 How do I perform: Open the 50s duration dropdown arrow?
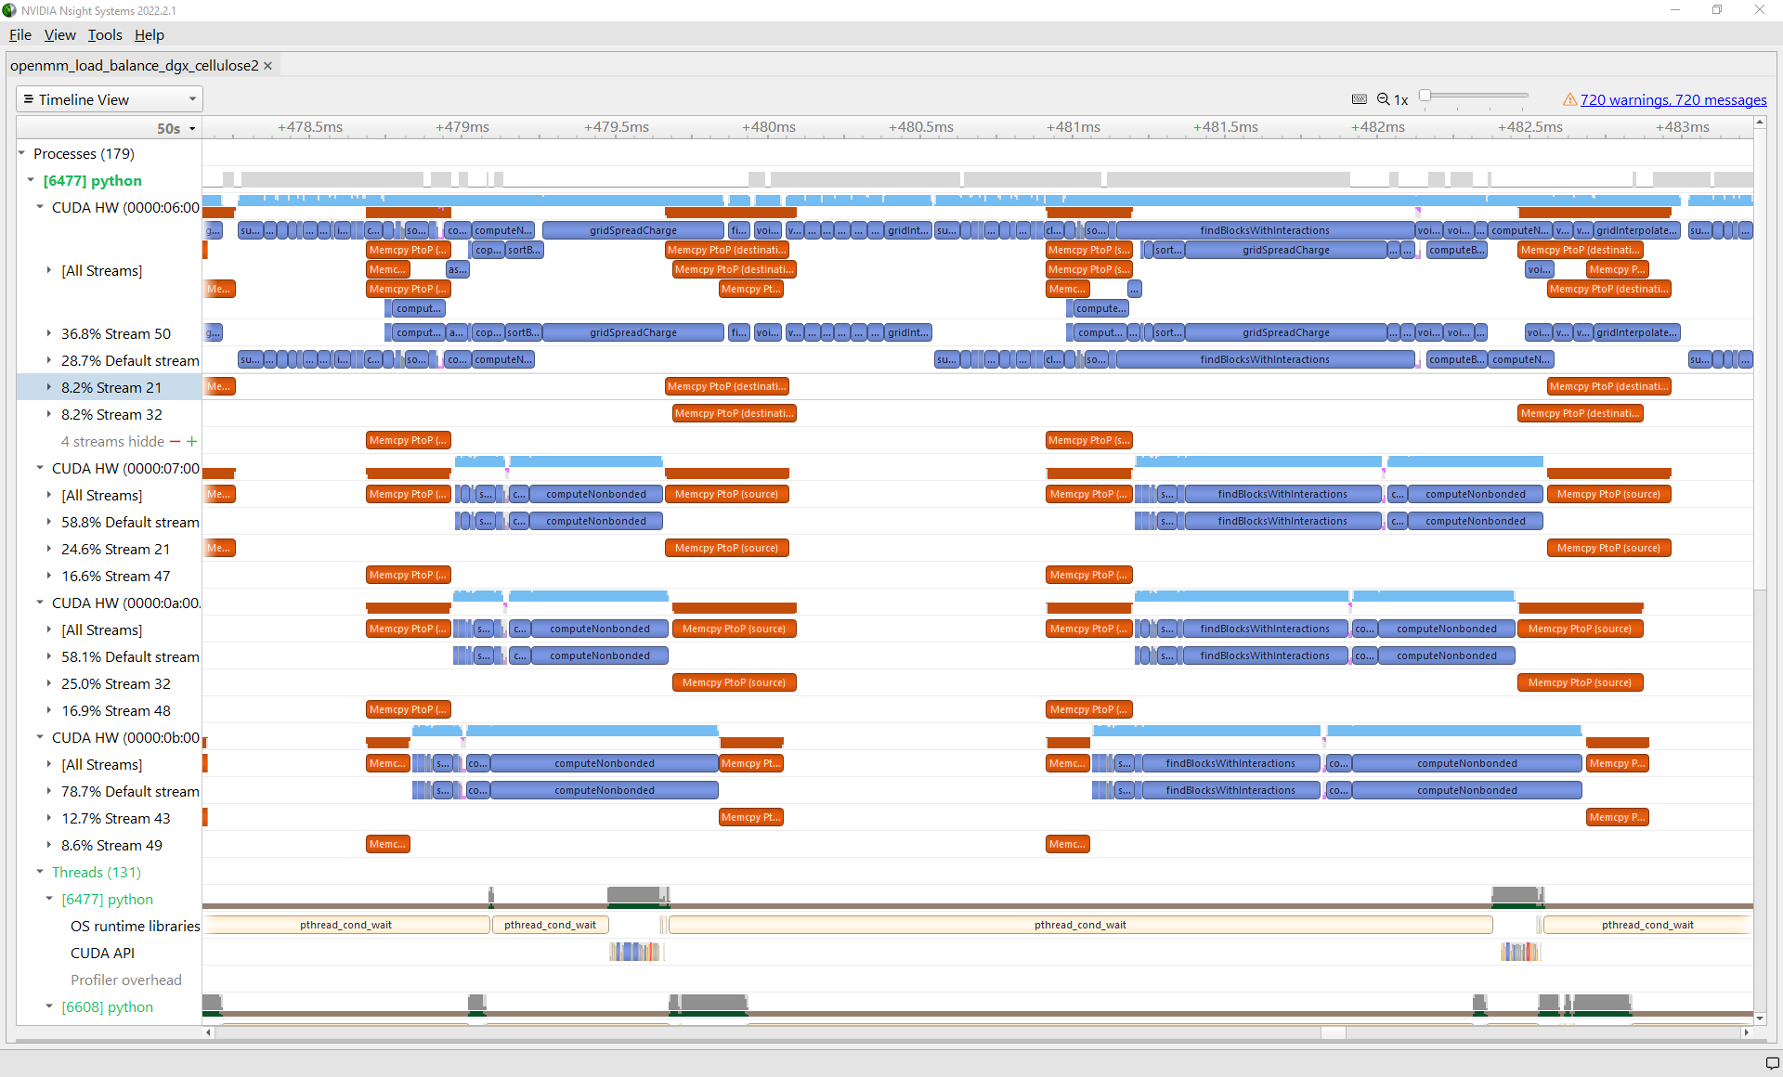(x=192, y=128)
